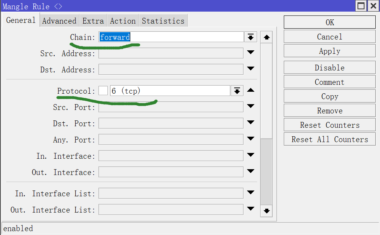Viewport: 380px width, 235px height.
Task: Expand the Out. Interface List field
Action: coord(250,209)
